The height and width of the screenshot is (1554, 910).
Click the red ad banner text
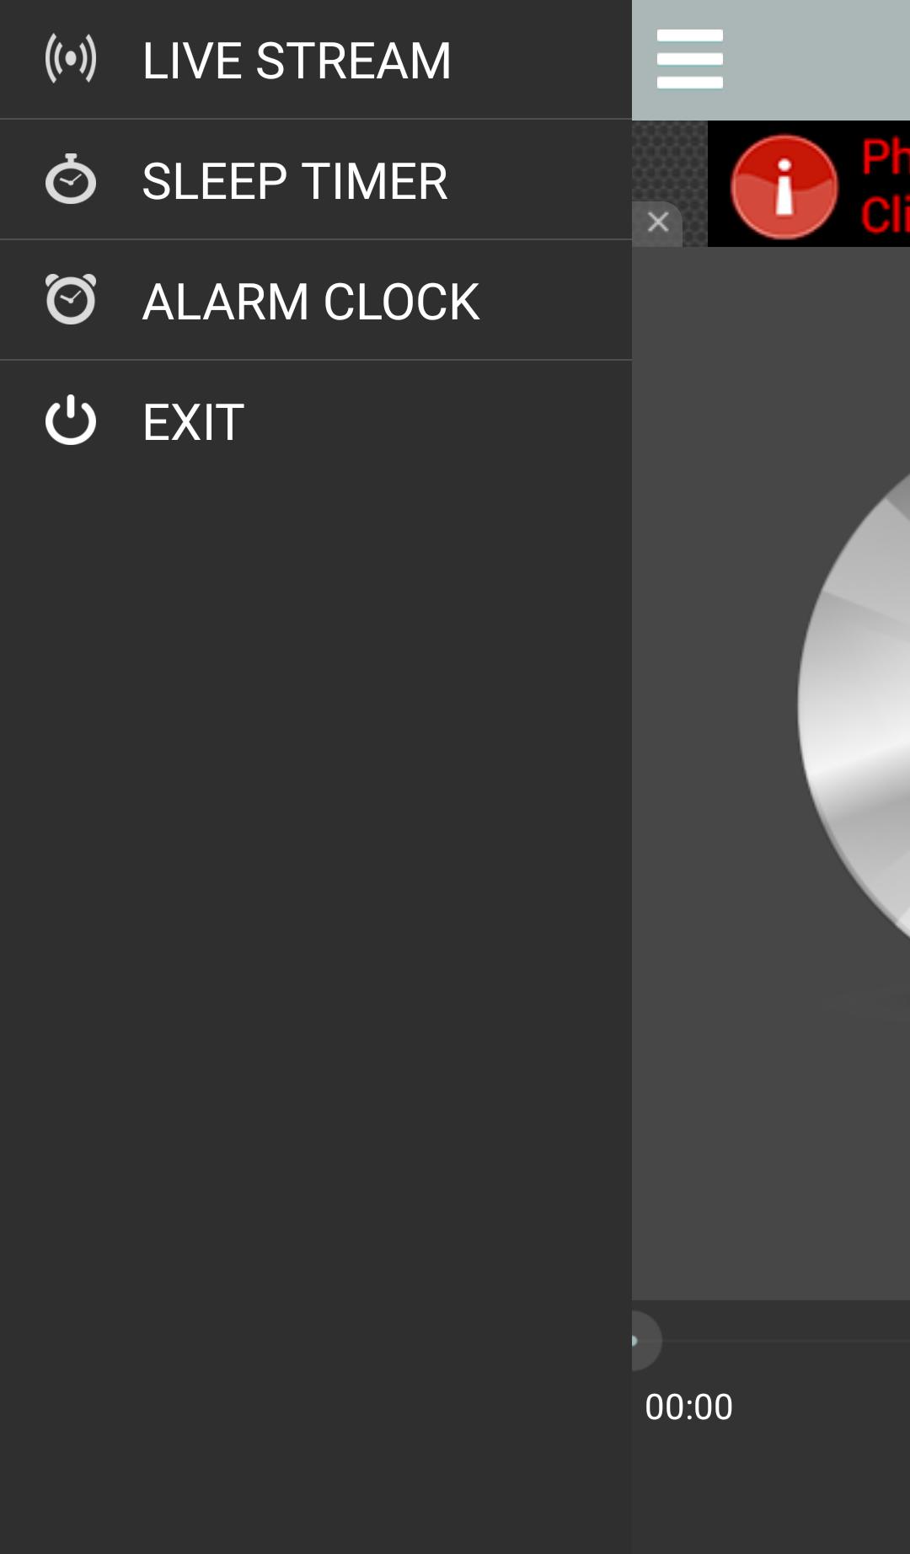pyautogui.click(x=885, y=185)
